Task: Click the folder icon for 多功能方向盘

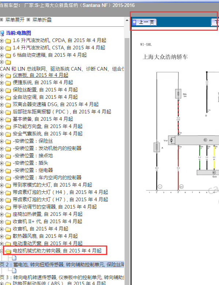Action: (x=8, y=127)
